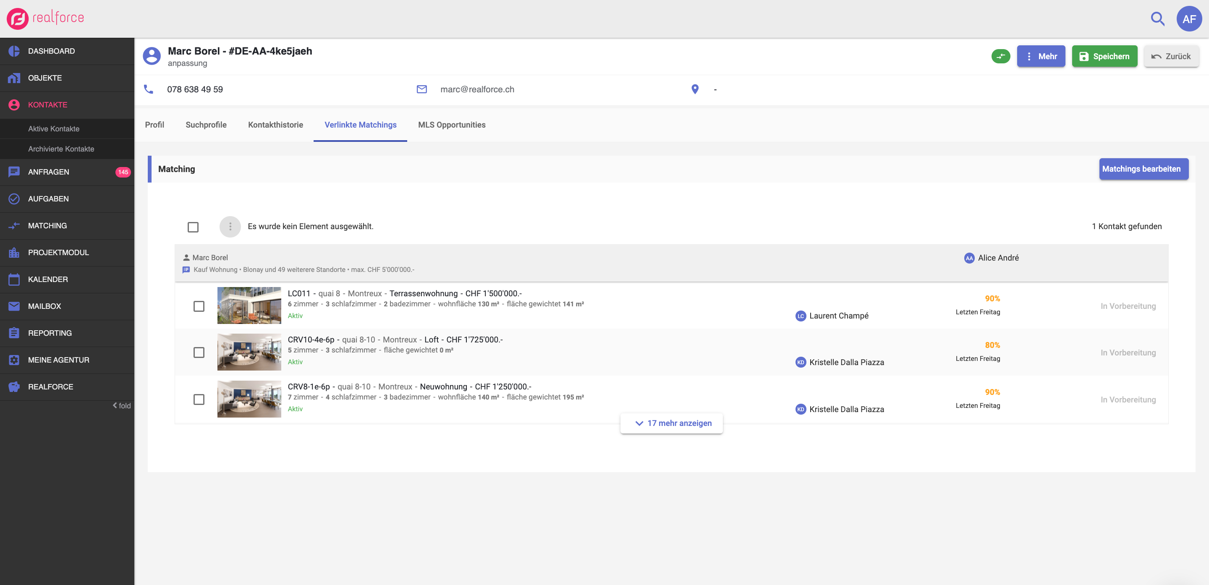Open the search magnifier icon
The image size is (1209, 585).
[1157, 19]
